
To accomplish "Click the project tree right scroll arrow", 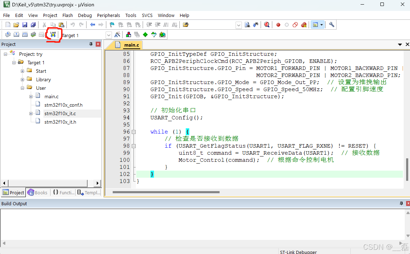I will click(97, 183).
